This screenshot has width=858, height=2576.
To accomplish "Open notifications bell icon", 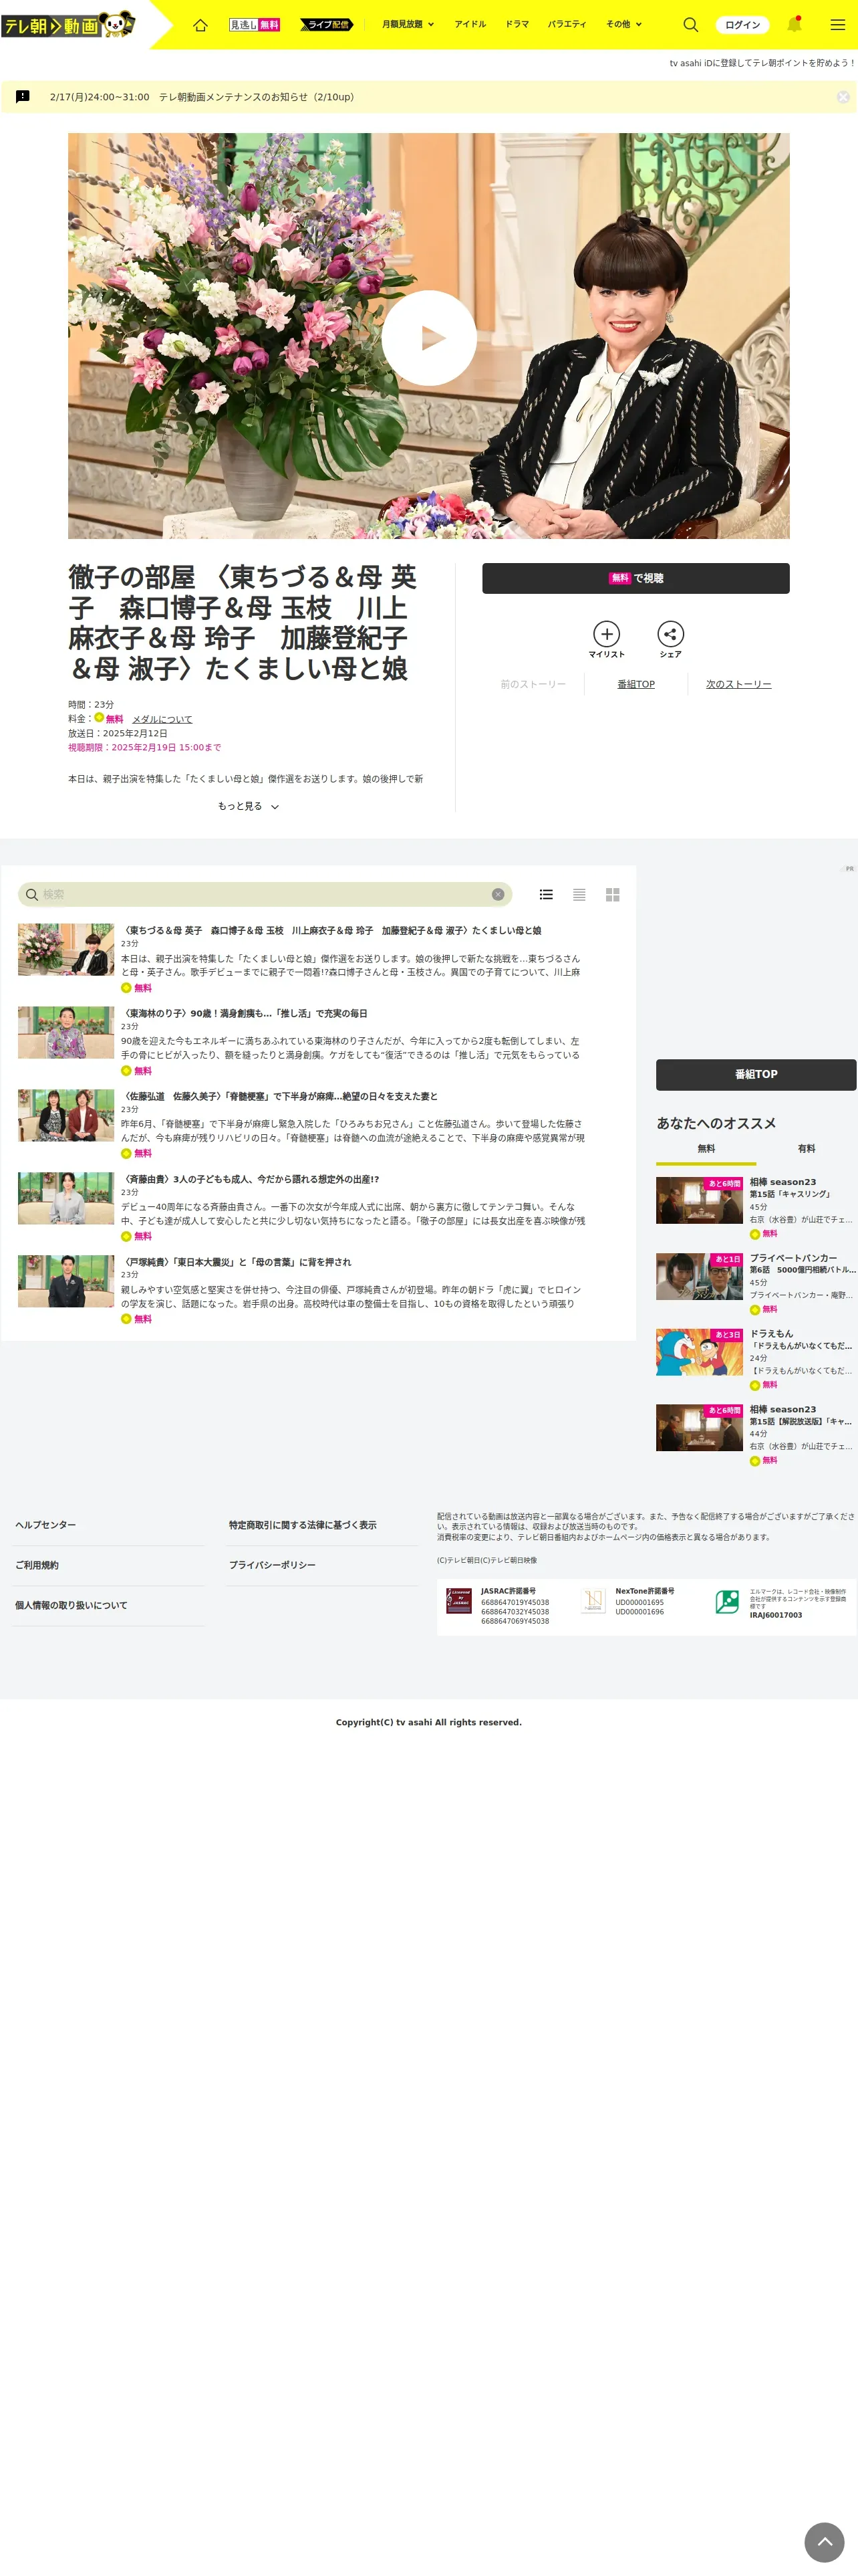I will (794, 24).
